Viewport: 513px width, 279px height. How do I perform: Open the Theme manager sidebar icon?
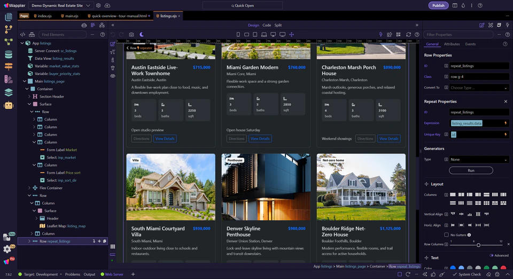click(x=9, y=79)
